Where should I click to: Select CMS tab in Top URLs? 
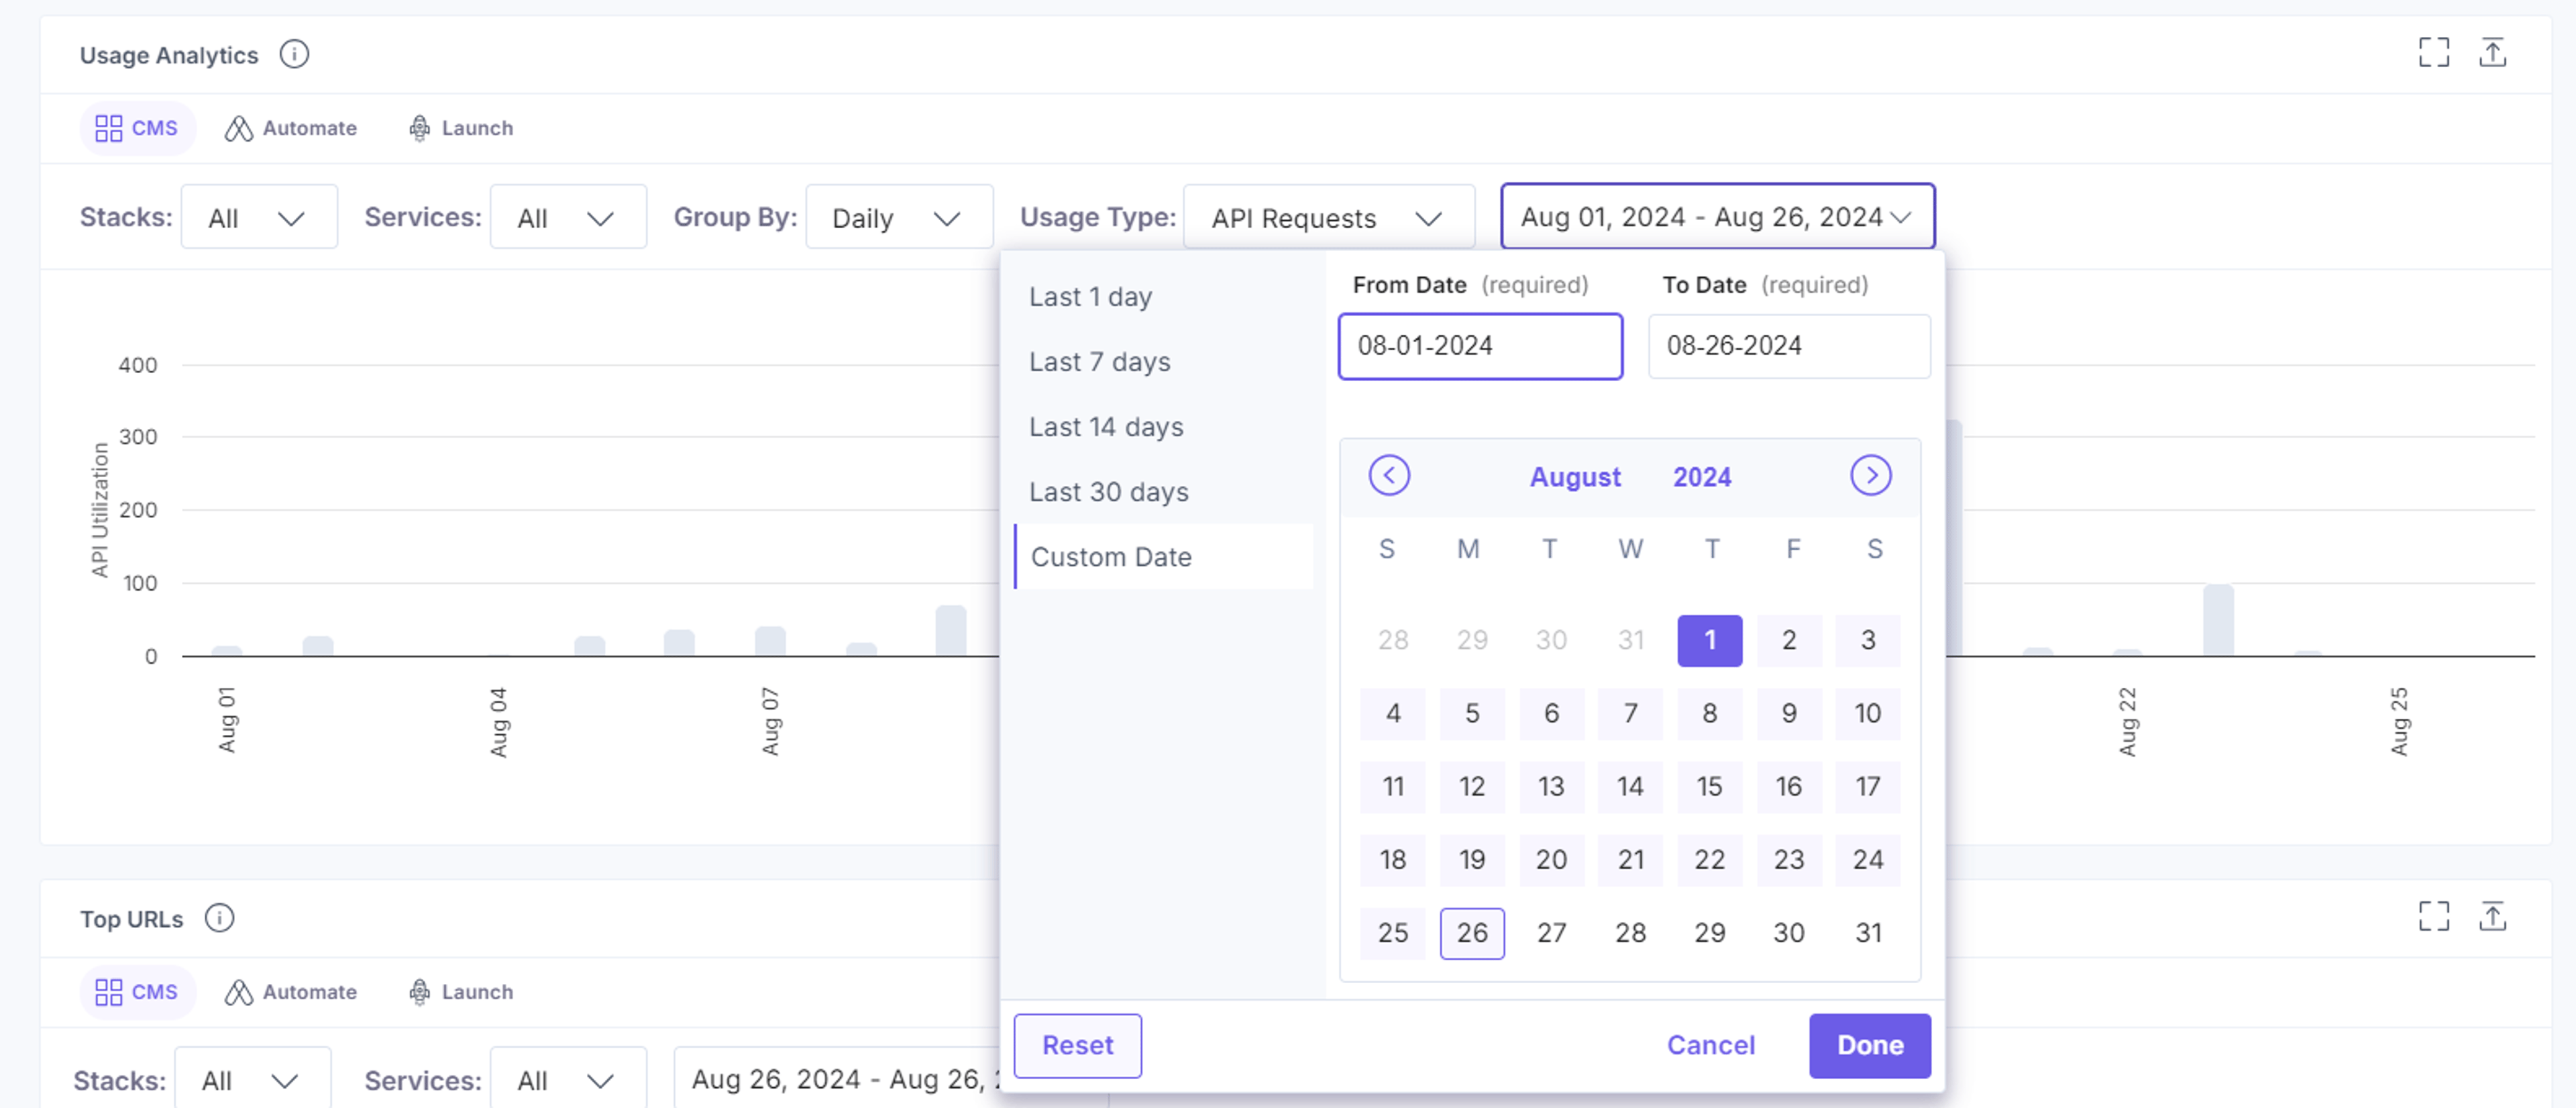pos(137,992)
